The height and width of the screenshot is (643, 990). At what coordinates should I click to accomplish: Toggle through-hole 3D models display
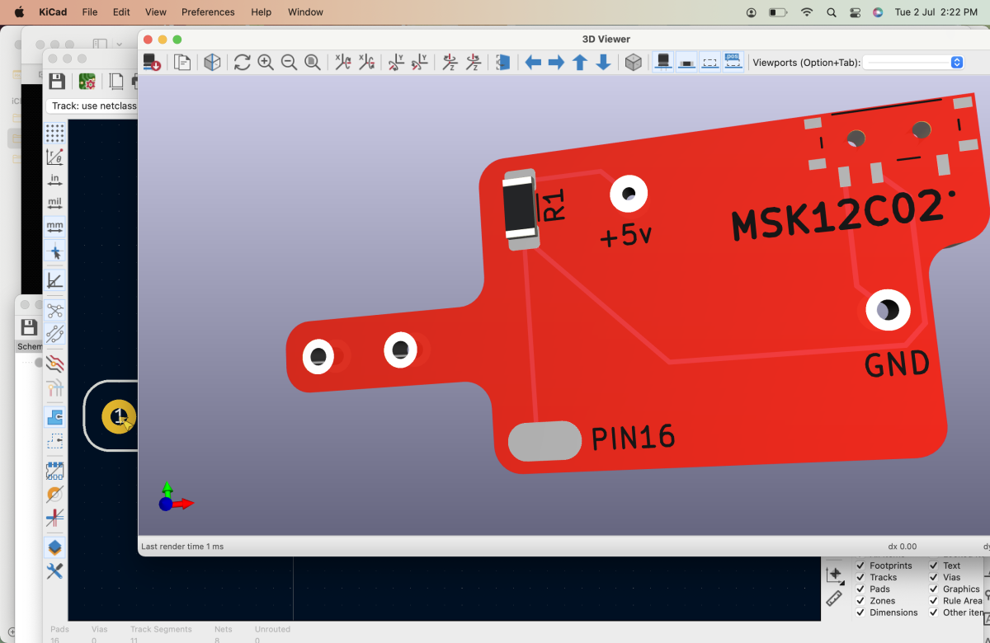tap(662, 63)
